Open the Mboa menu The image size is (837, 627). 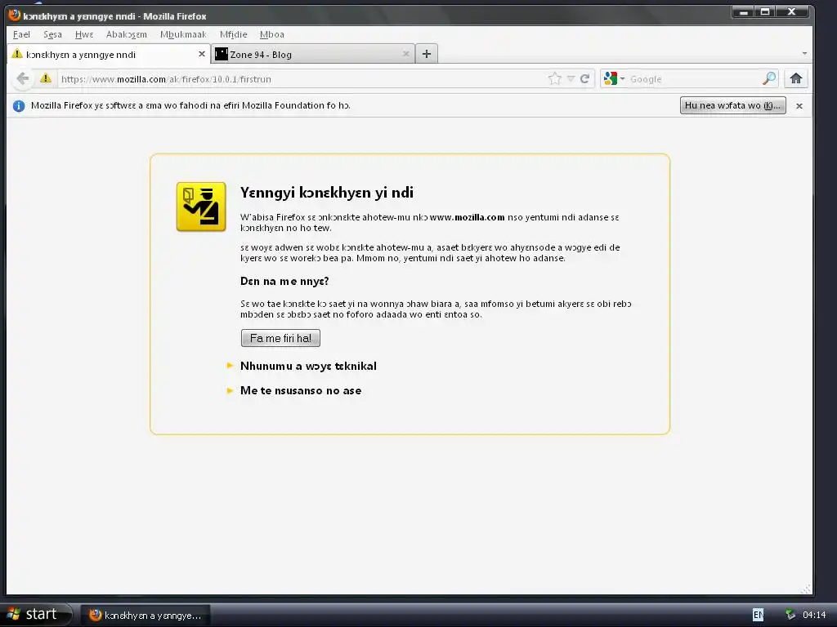pyautogui.click(x=271, y=34)
